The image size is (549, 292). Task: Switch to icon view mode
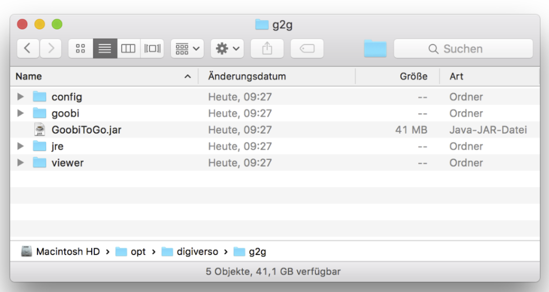pos(80,49)
